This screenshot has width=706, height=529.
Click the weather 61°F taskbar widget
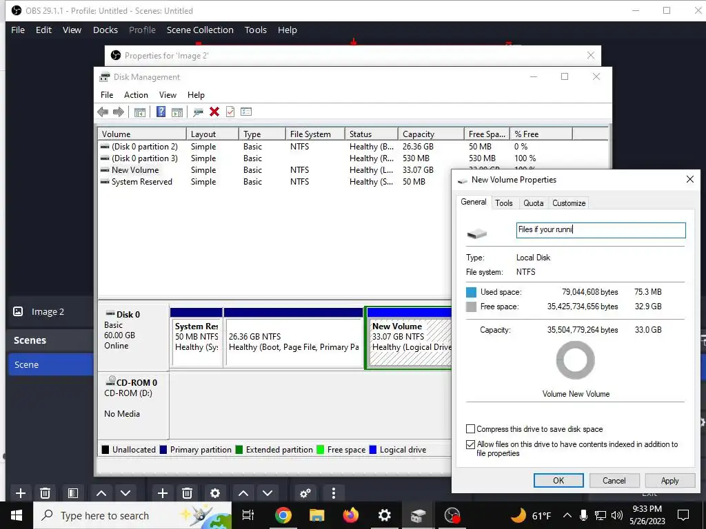[x=531, y=515]
